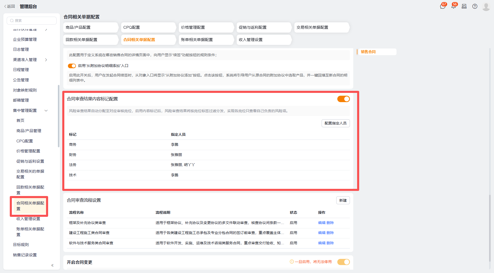
Task: Switch to 回款相关单据配置 tab
Action: 91,40
